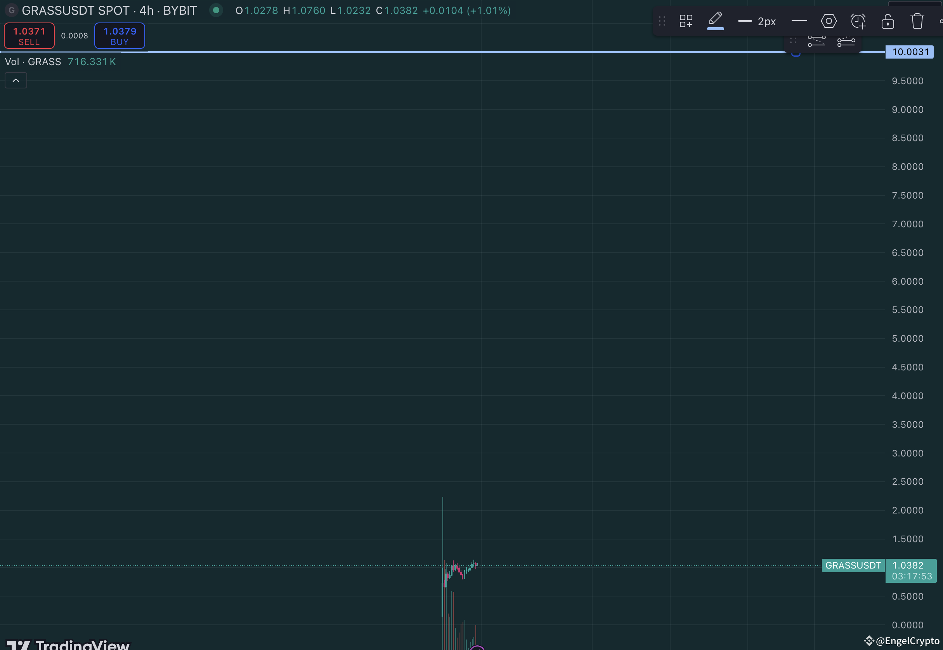Screen dimensions: 943x650
Task: Open drawing settings hexagon icon
Action: point(829,21)
